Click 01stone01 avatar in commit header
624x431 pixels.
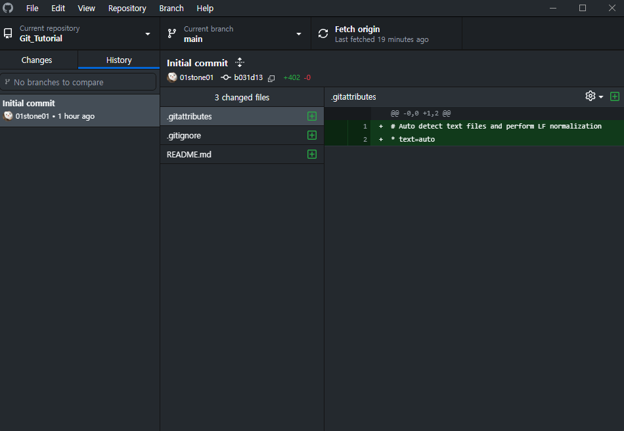(172, 77)
